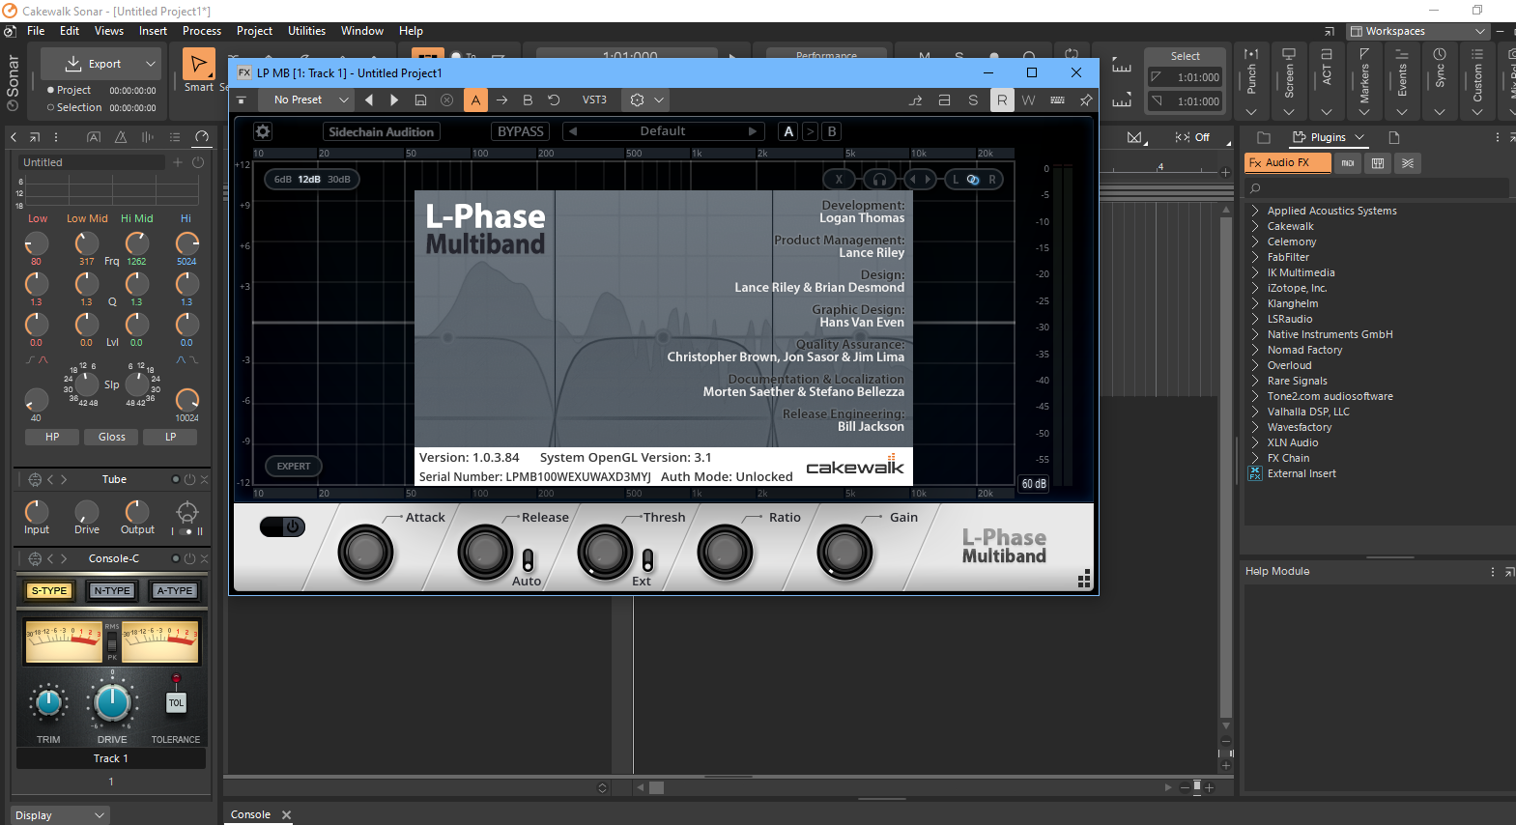
Task: Expand the iZotope, Inc. plugin folder
Action: pyautogui.click(x=1254, y=288)
